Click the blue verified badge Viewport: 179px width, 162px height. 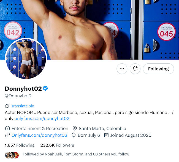[45, 88]
